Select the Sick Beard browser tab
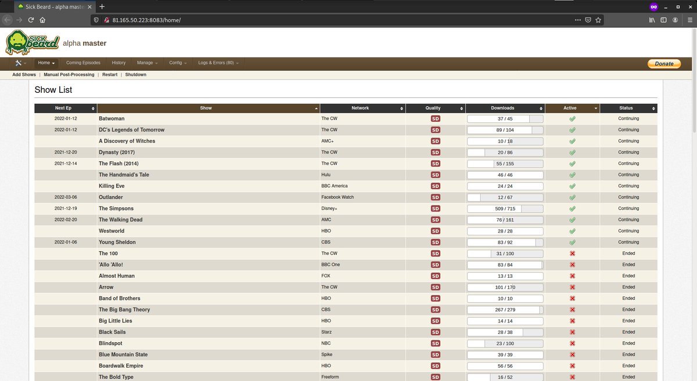This screenshot has width=697, height=381. coord(55,6)
